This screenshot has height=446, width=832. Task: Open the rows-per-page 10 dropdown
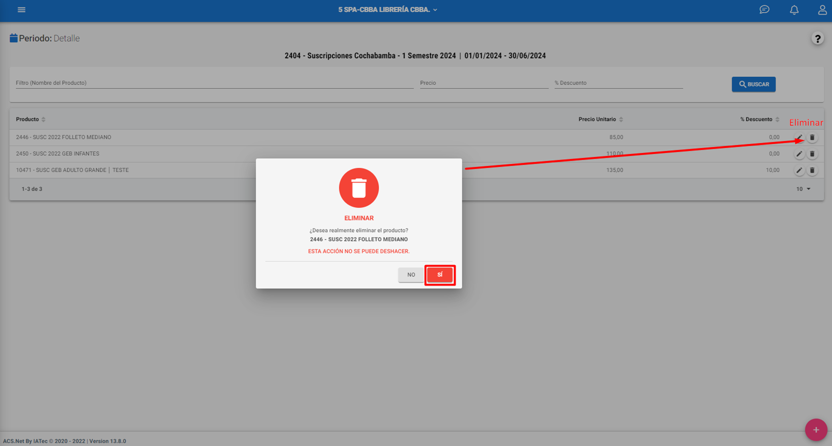(x=803, y=189)
